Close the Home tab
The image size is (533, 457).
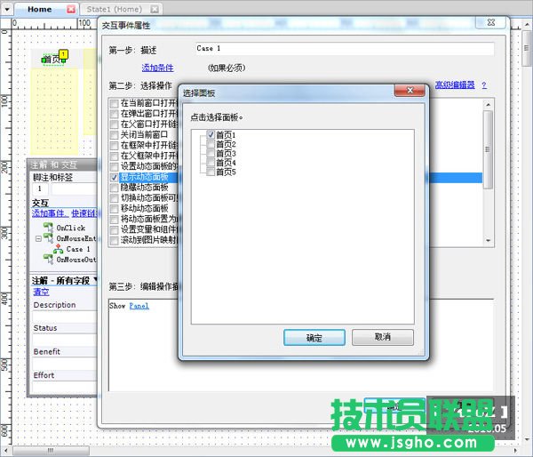[71, 9]
